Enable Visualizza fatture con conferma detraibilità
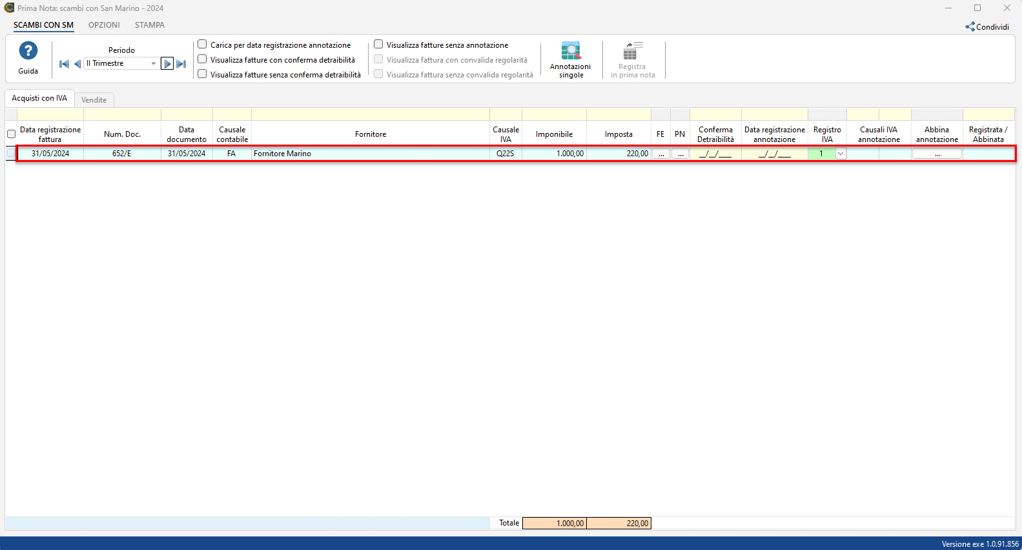Image resolution: width=1022 pixels, height=550 pixels. [202, 59]
